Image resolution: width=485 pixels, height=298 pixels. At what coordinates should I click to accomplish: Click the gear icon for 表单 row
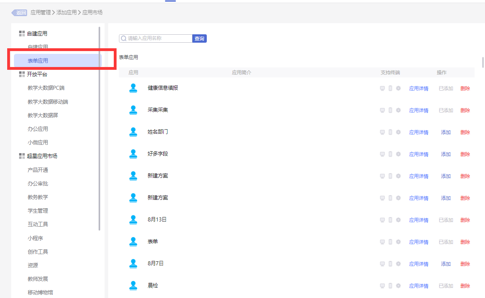398,242
